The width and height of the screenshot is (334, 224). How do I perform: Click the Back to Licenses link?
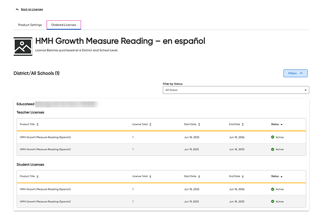(32, 9)
